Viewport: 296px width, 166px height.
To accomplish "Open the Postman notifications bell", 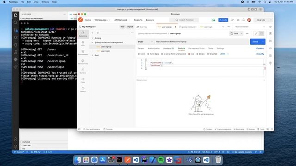I will coord(244,20).
